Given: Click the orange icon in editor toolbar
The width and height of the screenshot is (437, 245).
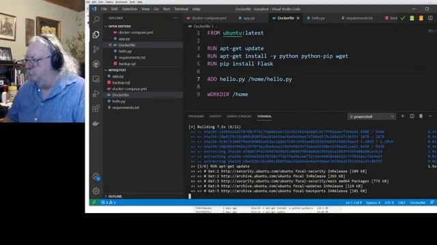Looking at the screenshot, I should [x=421, y=18].
